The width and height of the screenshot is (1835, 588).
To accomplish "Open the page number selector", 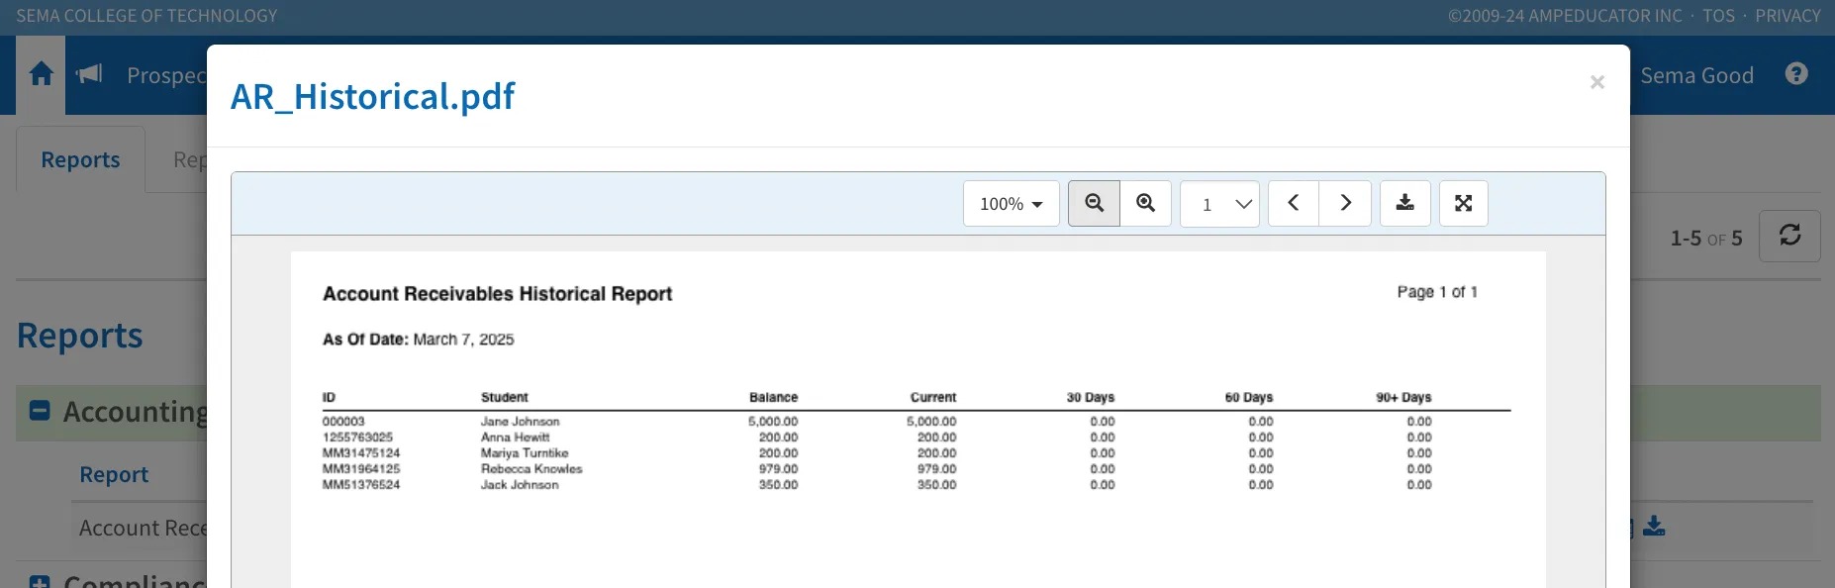I will tap(1219, 204).
